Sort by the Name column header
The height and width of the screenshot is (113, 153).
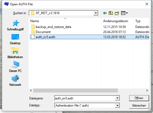(65, 21)
